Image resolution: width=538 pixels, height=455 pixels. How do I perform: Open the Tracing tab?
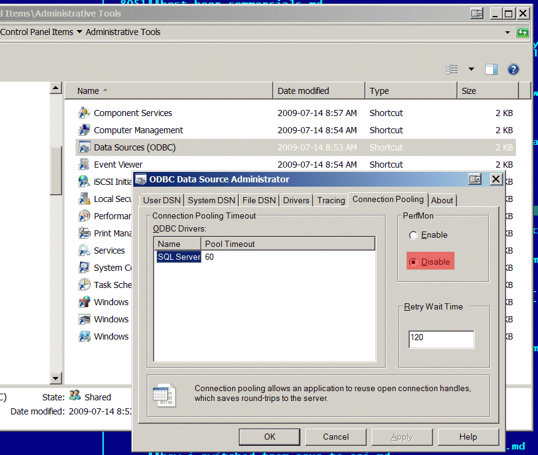pos(331,200)
